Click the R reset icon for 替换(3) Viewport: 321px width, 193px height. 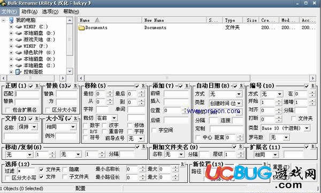pos(75,86)
